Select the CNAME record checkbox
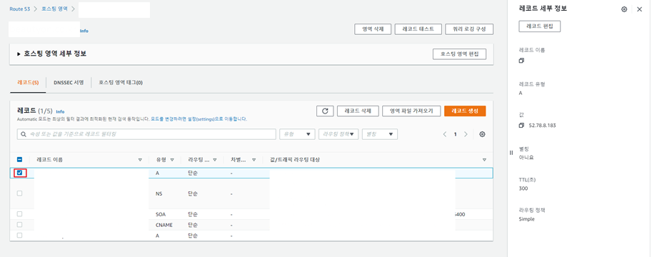The width and height of the screenshot is (652, 257). tap(19, 225)
